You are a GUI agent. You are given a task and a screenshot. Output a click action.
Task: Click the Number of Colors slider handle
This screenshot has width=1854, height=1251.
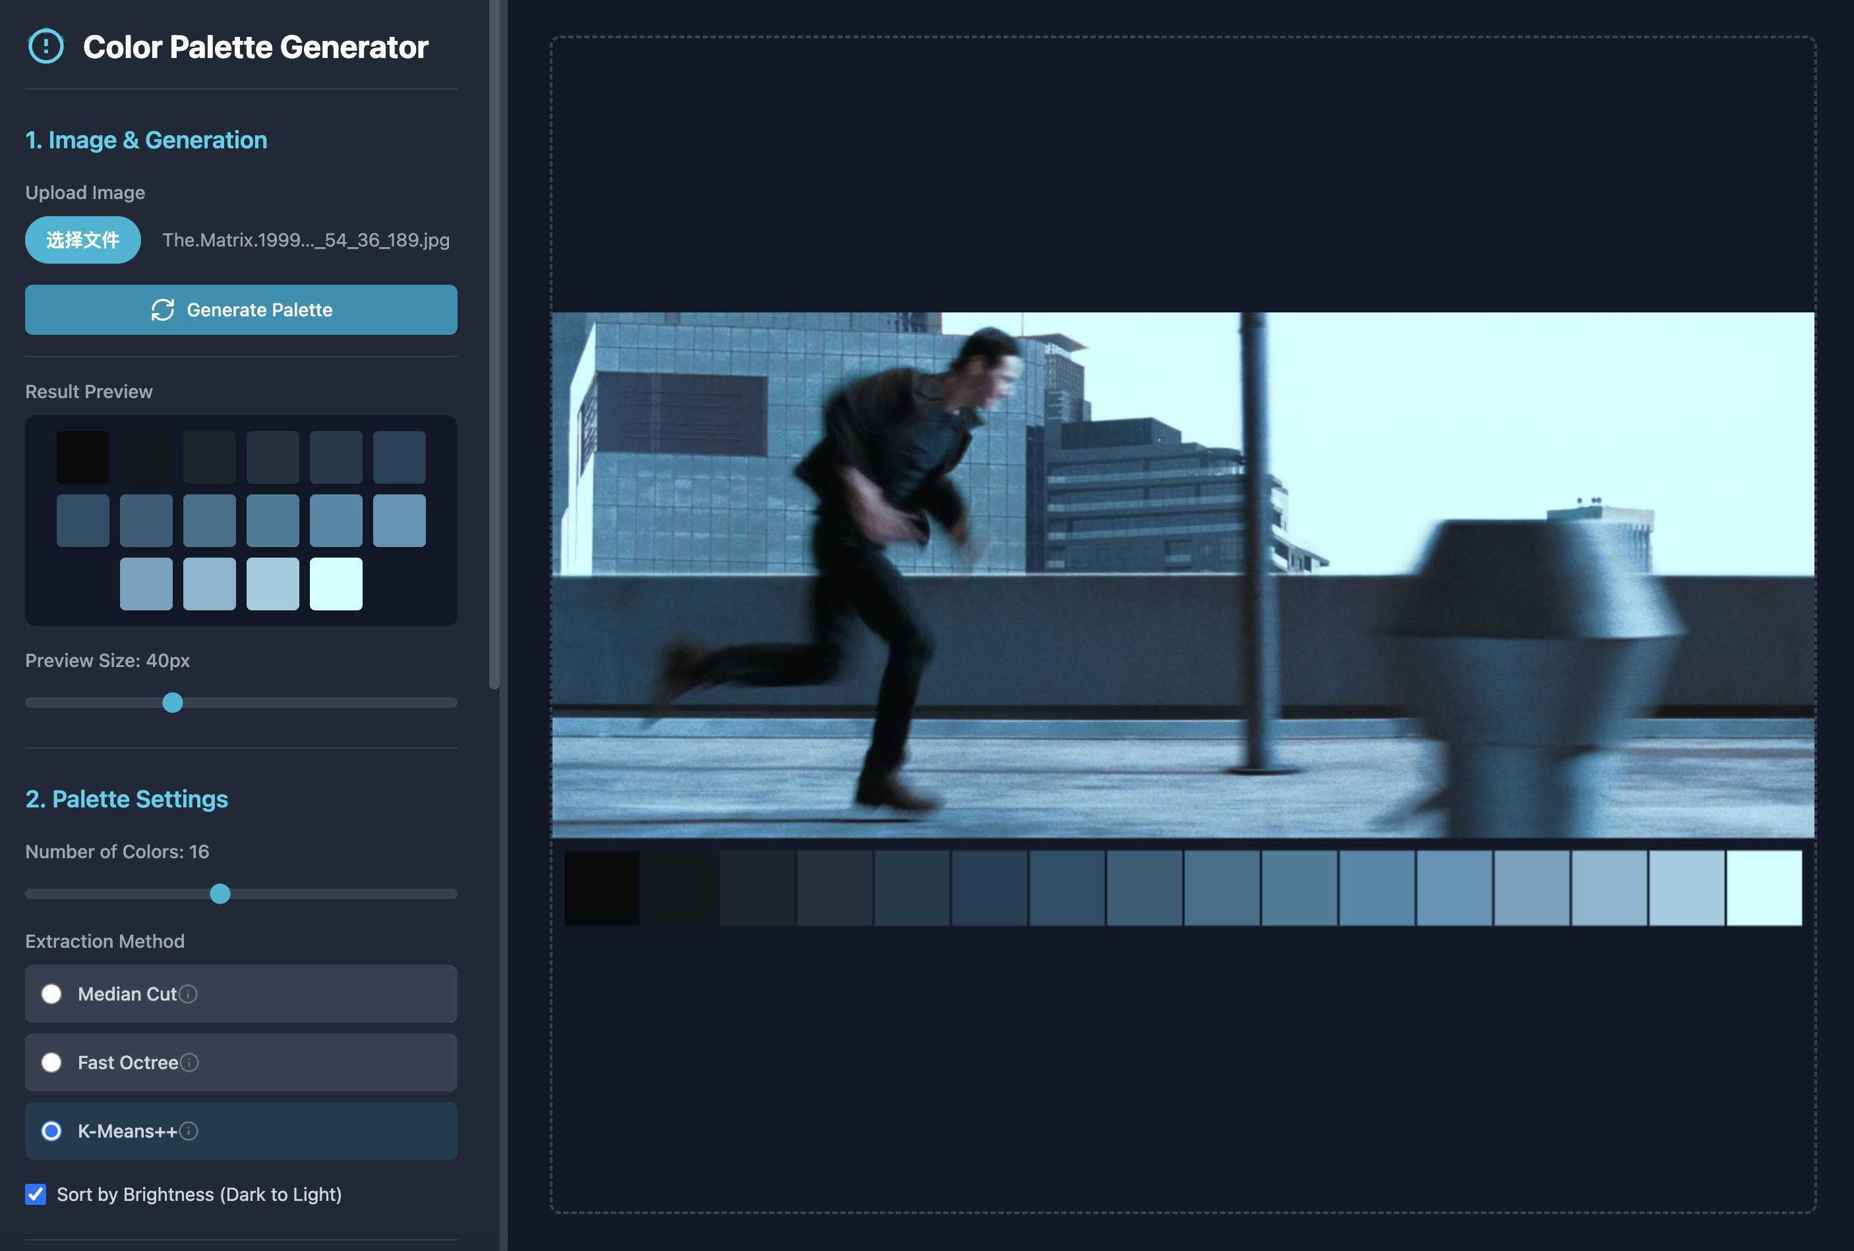220,894
